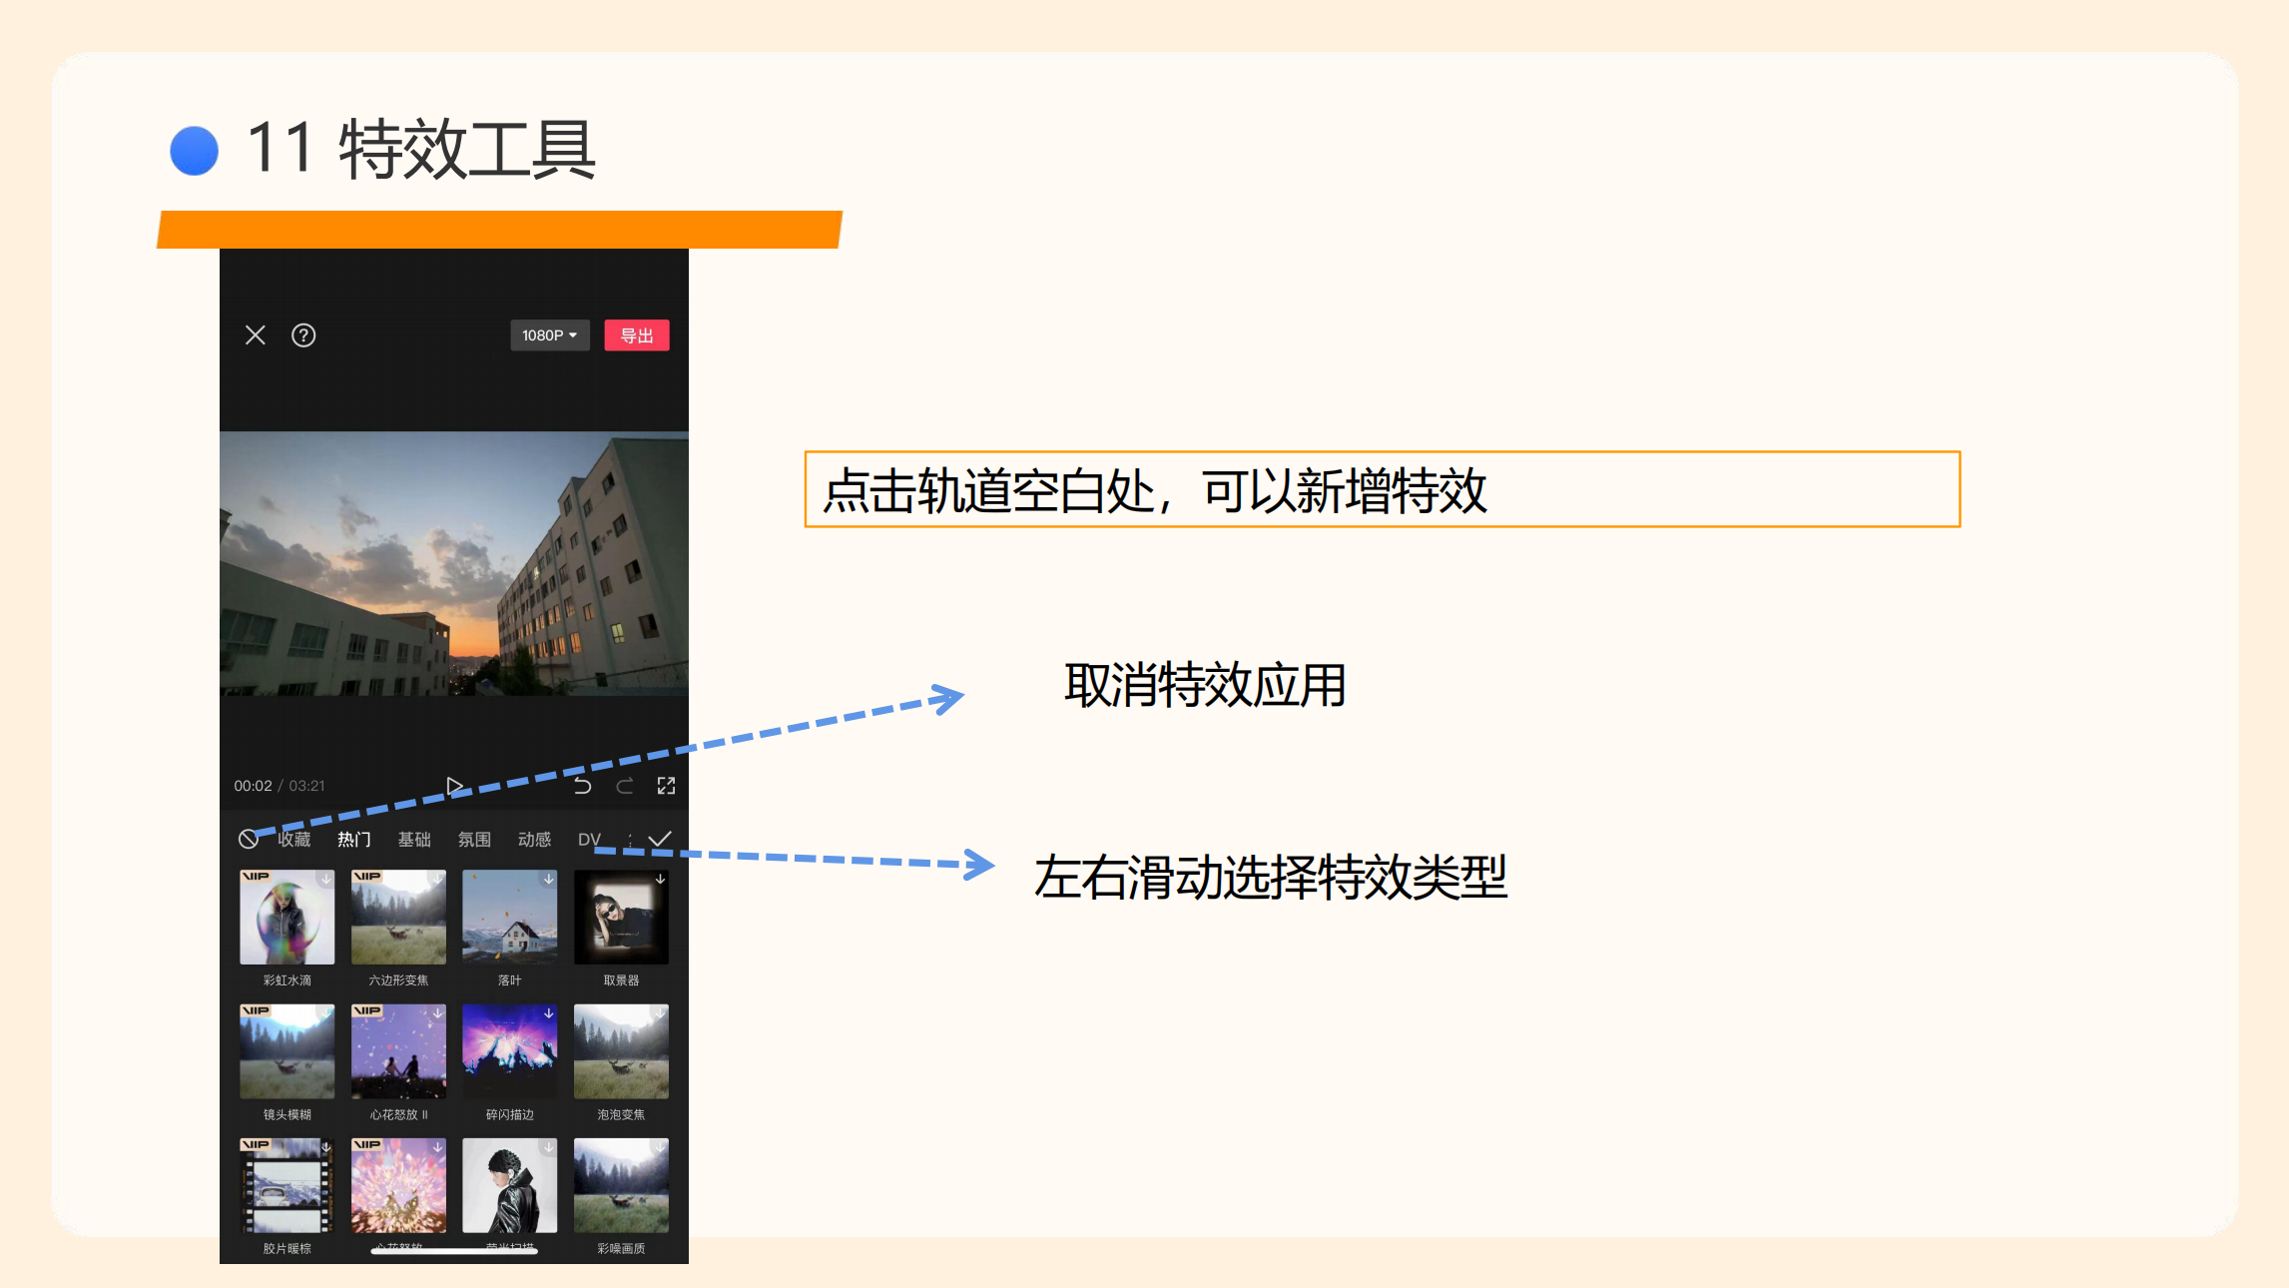
Task: Select the 落叶 effect thumbnail
Action: (510, 917)
